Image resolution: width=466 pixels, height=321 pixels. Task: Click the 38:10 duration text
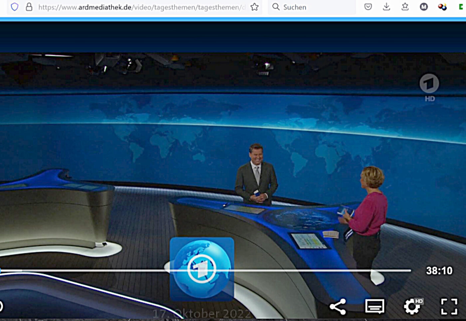(439, 271)
